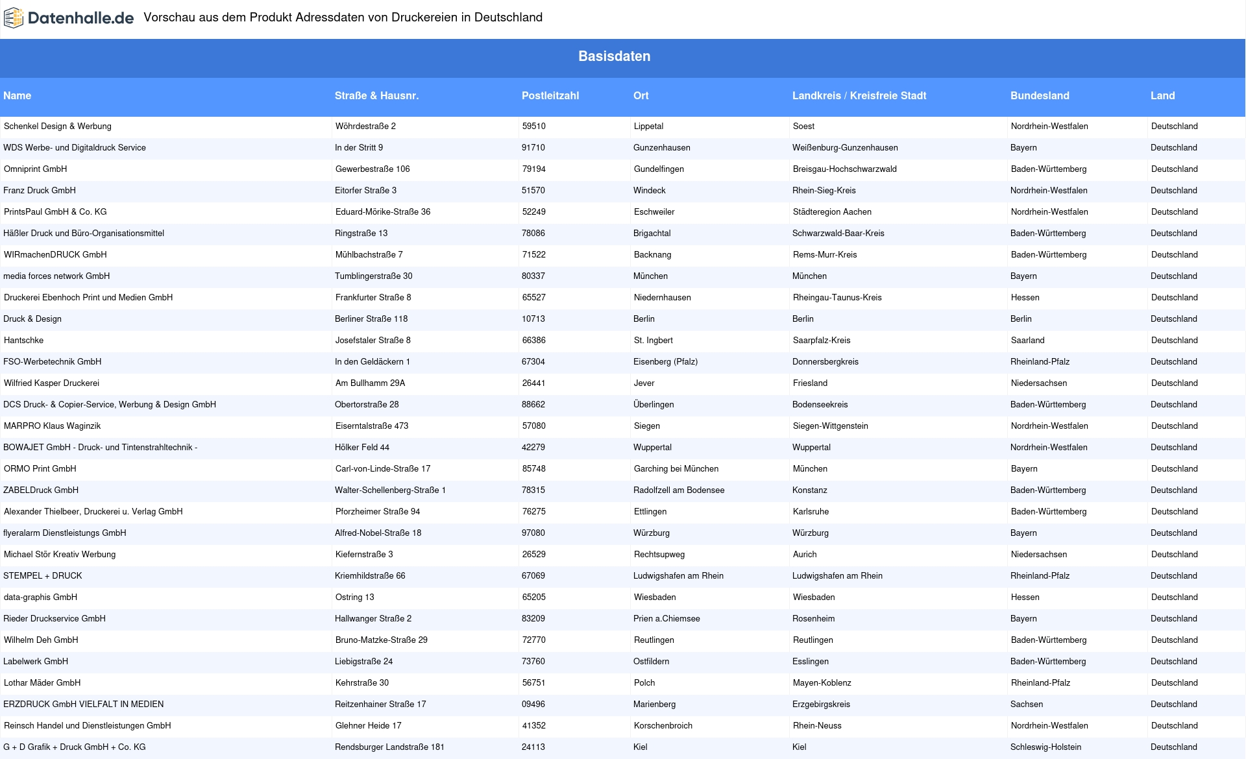Click the Name column header

(18, 95)
